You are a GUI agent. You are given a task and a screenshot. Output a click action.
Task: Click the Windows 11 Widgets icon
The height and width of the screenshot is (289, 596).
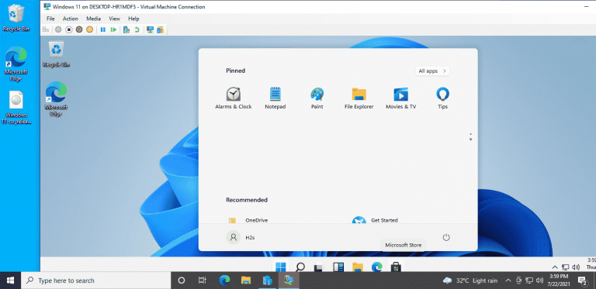pos(338,267)
